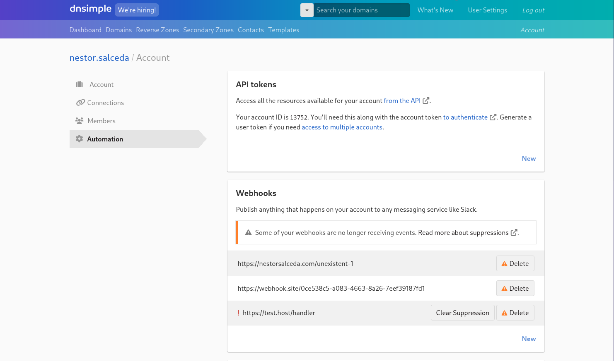Open the Templates navigation item
614x361 pixels.
[283, 30]
